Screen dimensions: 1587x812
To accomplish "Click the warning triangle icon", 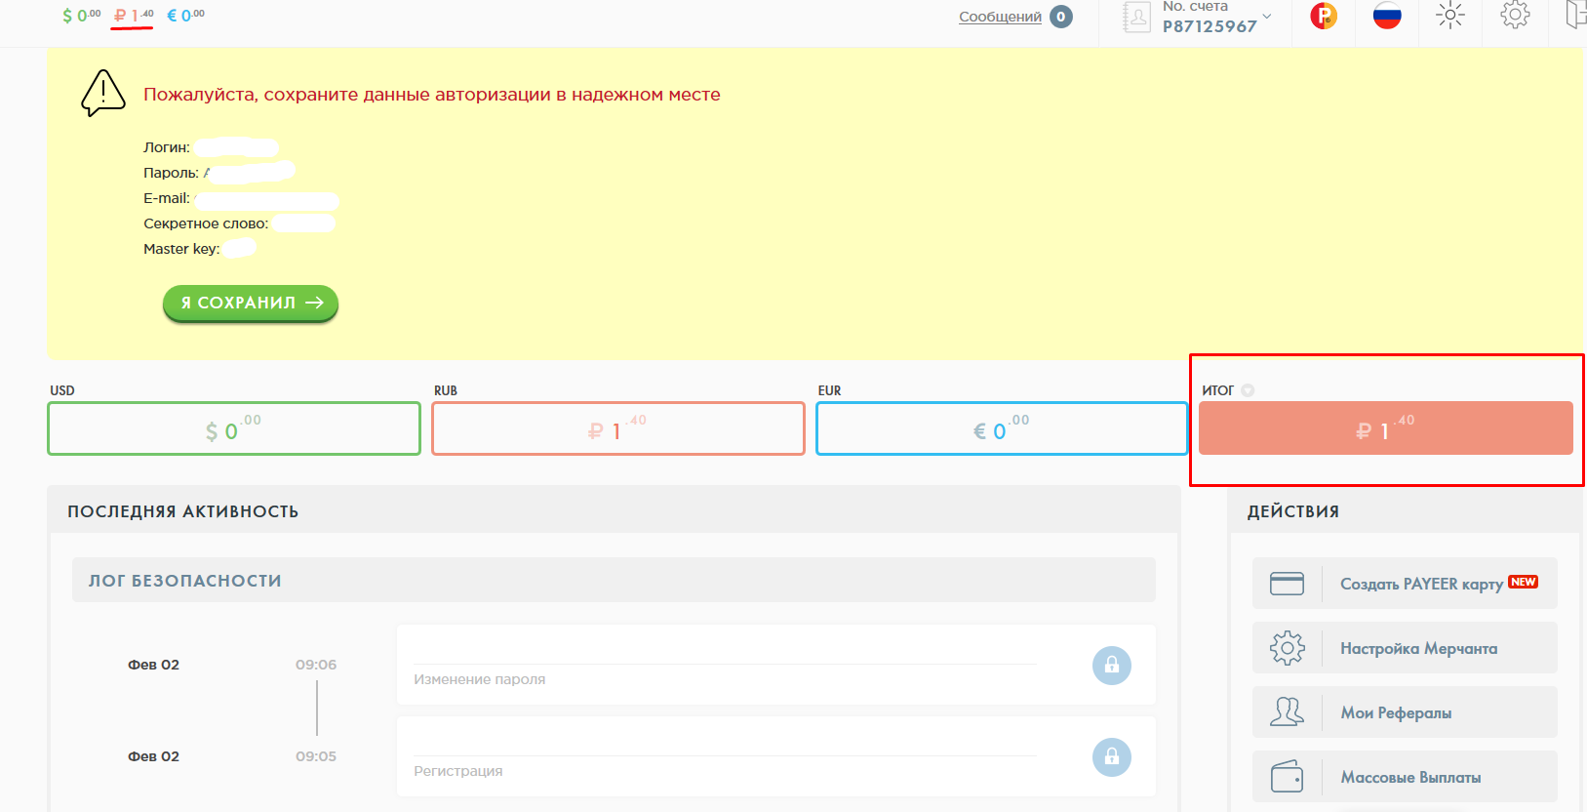I will [102, 94].
